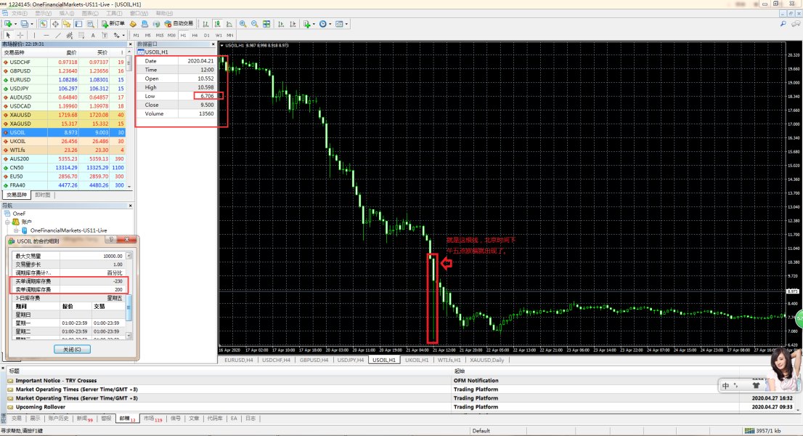
Task: Open the MetaEditor yellow book icon
Action: [133, 23]
